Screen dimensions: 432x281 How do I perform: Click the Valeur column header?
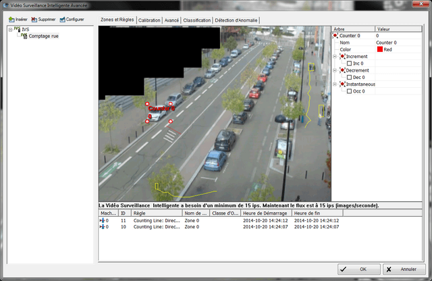point(398,29)
